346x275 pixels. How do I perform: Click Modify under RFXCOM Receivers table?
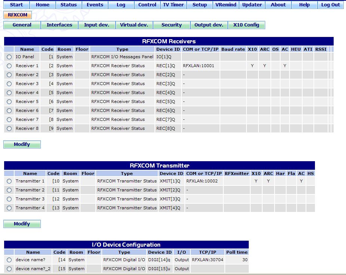(22, 144)
